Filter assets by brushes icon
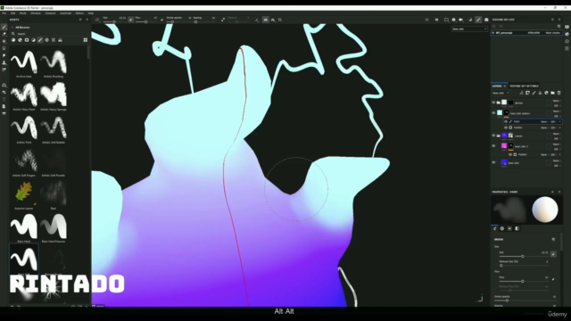 [x=40, y=40]
